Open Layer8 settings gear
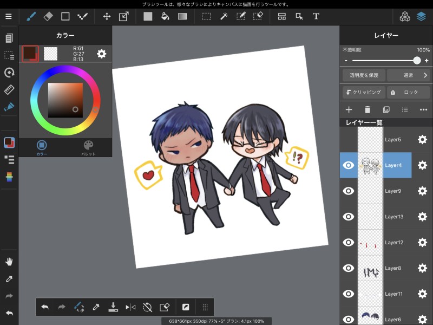Viewport: 433px width, 325px height. pos(422,268)
